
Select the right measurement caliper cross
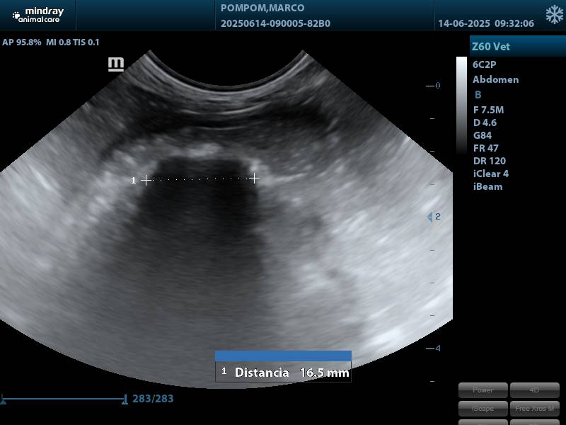tap(254, 178)
